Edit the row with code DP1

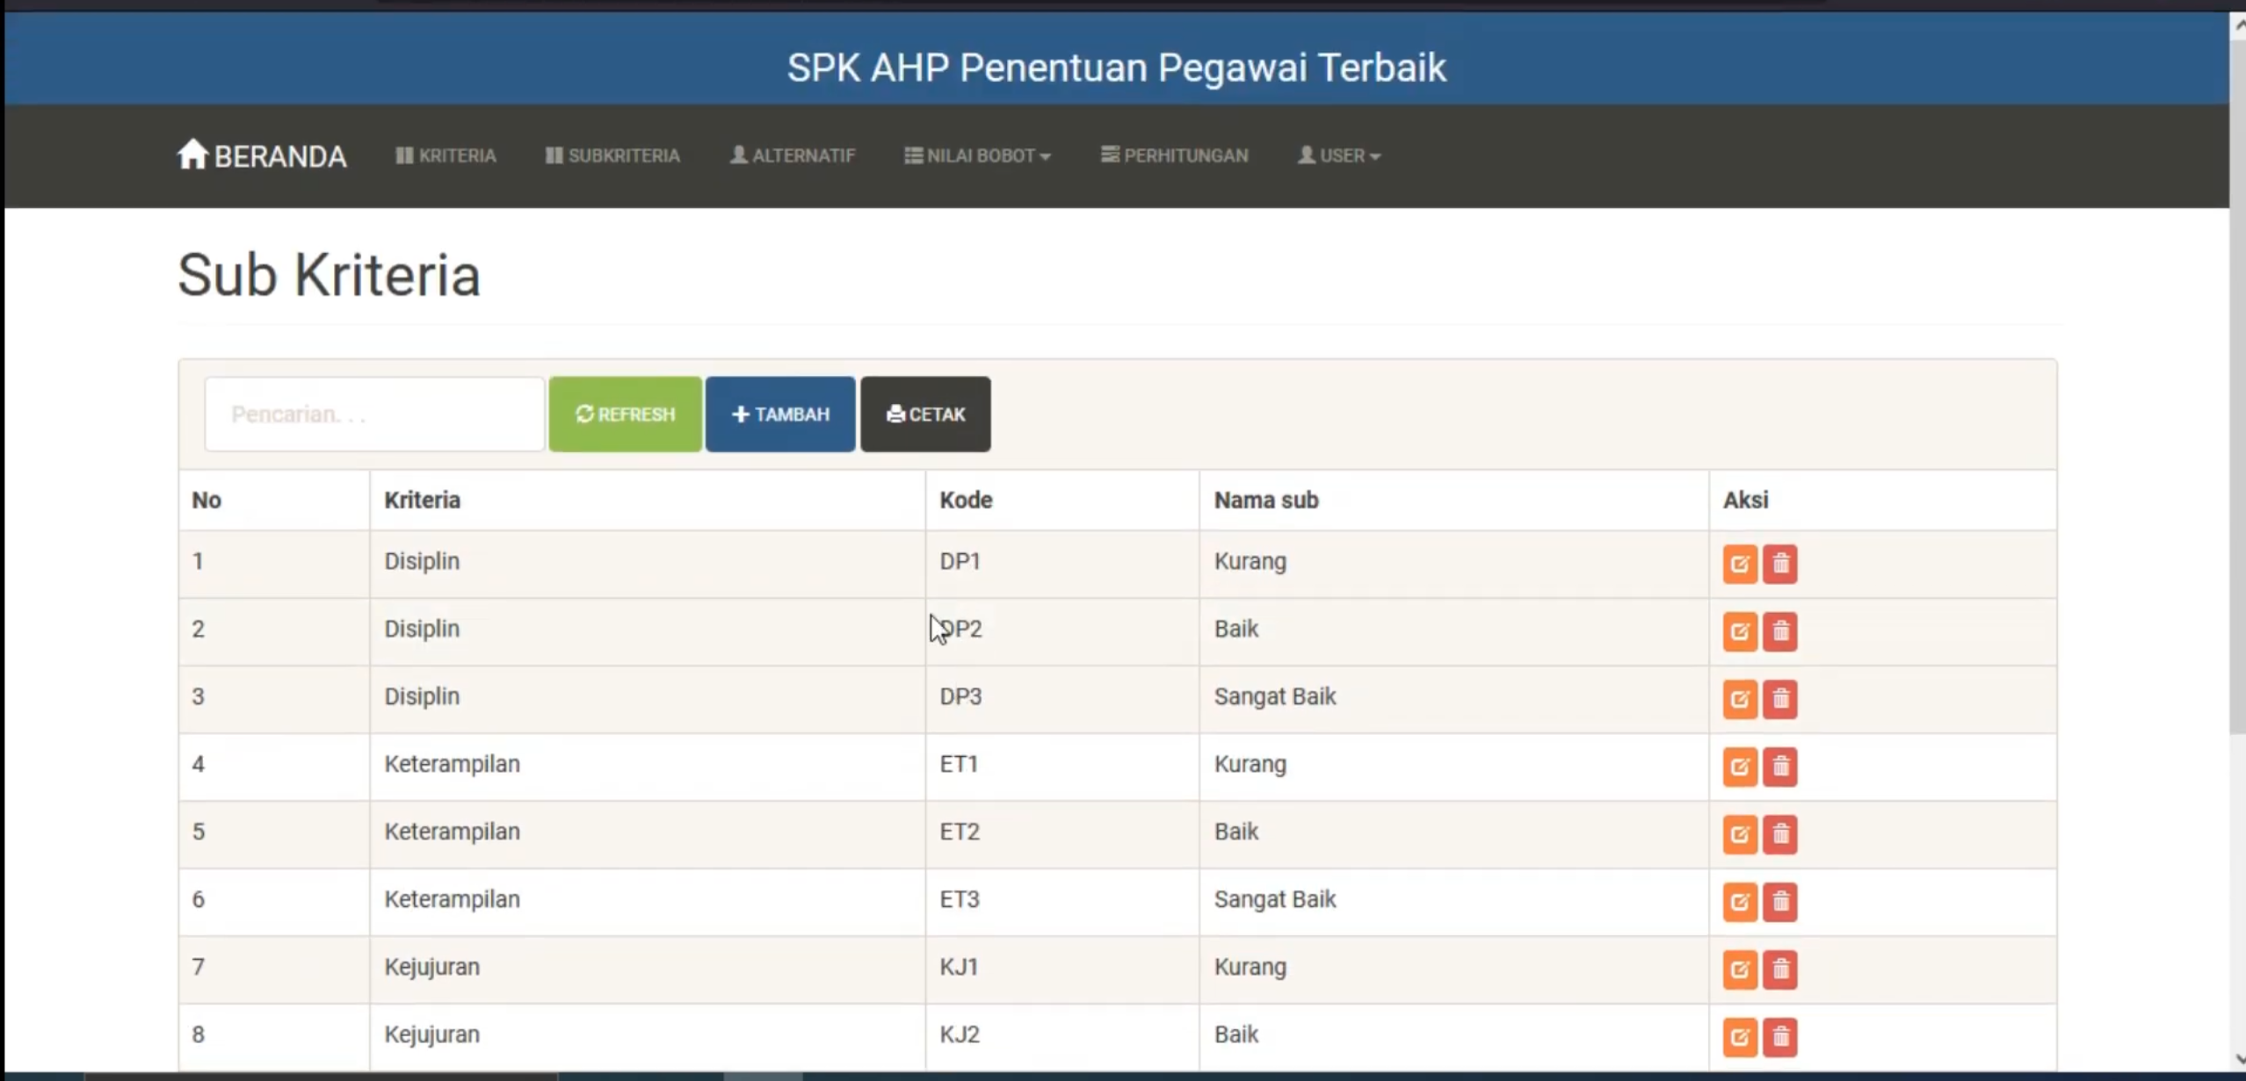1740,564
